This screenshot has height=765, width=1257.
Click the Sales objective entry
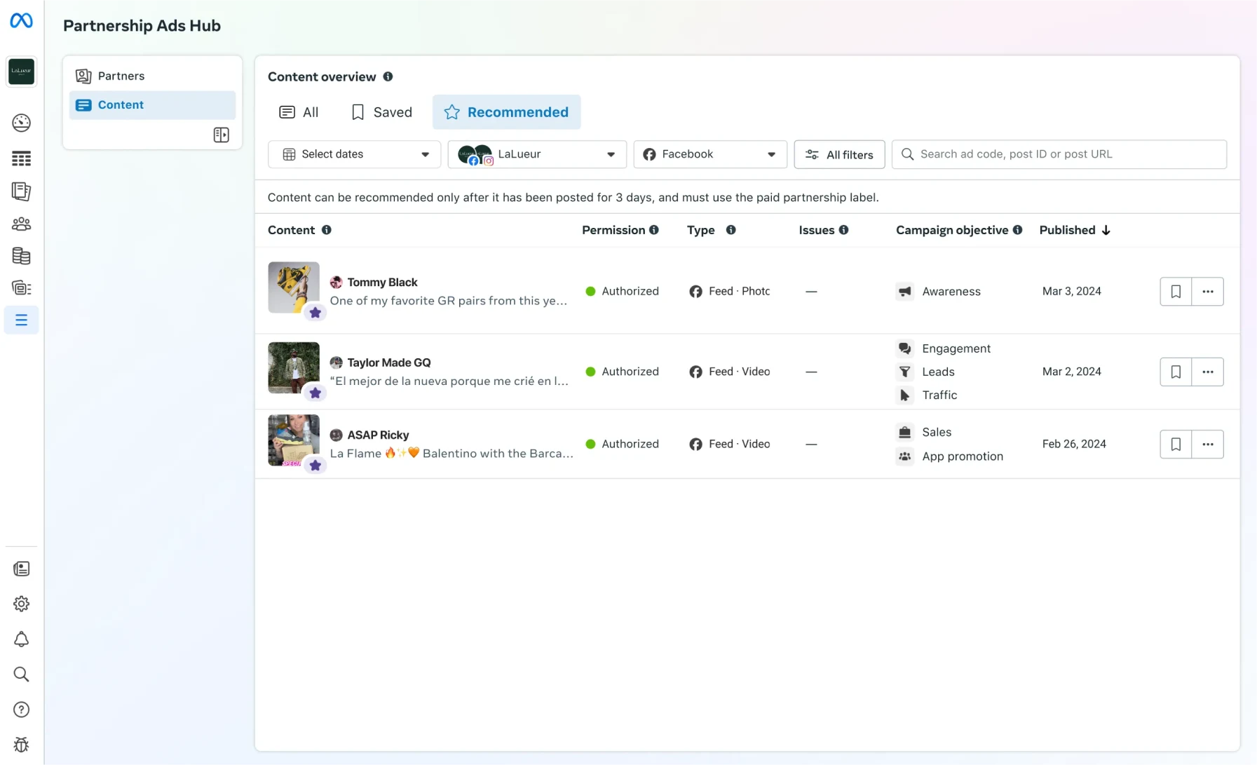pyautogui.click(x=923, y=432)
